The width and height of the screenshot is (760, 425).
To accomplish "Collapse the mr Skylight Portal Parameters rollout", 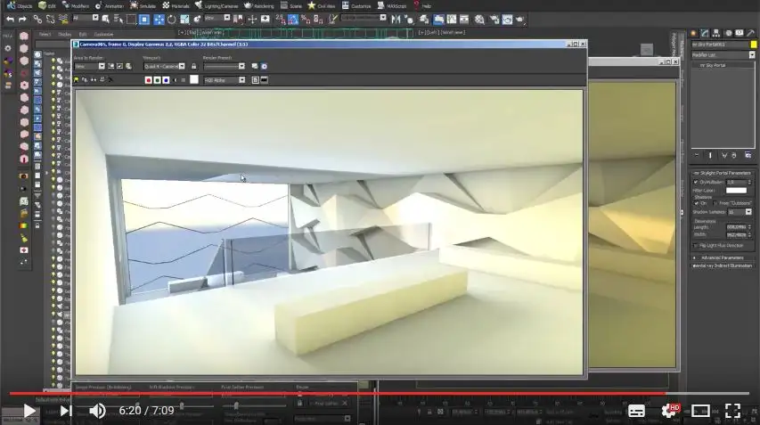I will click(x=723, y=173).
